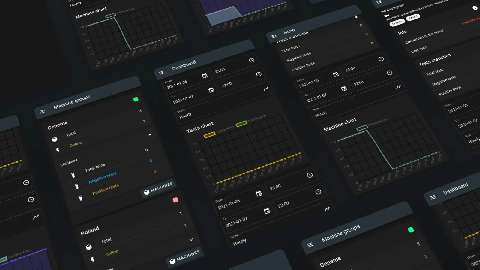
Task: Click the Total cube icon in Geneme card
Action: [55, 139]
